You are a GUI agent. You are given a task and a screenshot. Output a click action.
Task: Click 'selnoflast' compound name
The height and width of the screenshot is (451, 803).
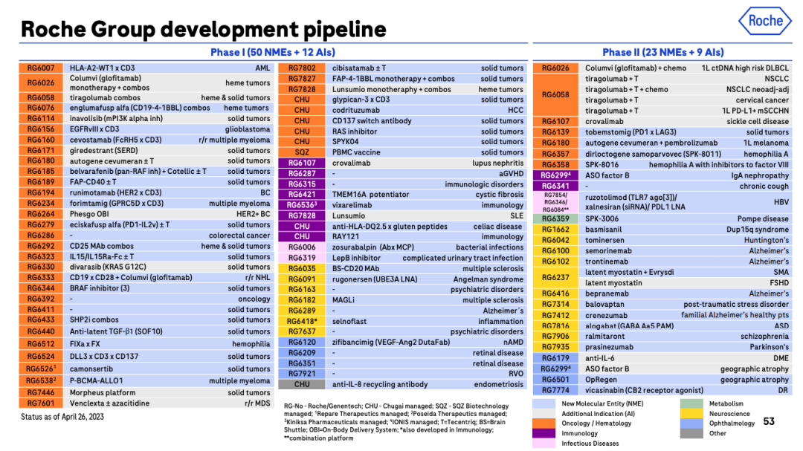click(x=349, y=322)
